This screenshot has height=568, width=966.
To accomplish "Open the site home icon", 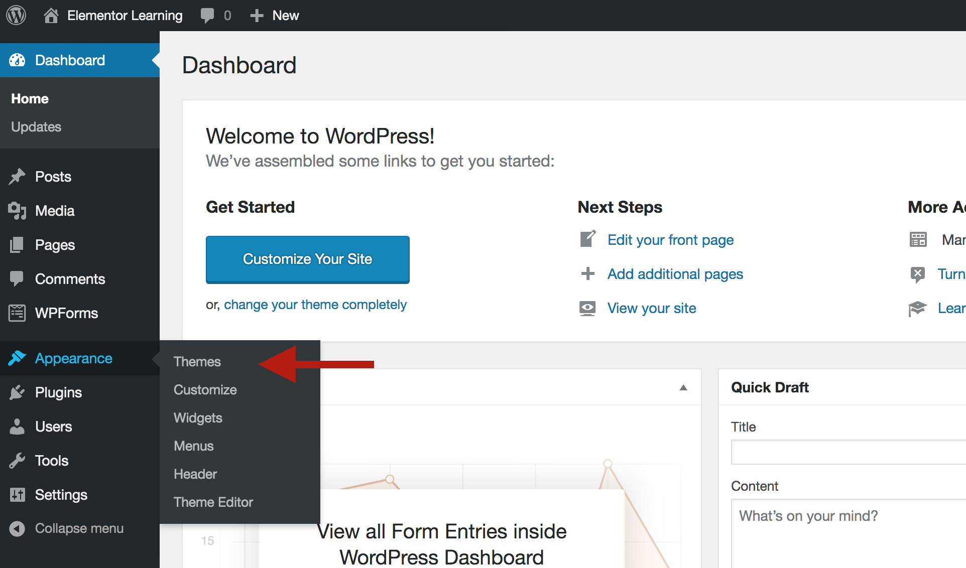I will coord(51,16).
